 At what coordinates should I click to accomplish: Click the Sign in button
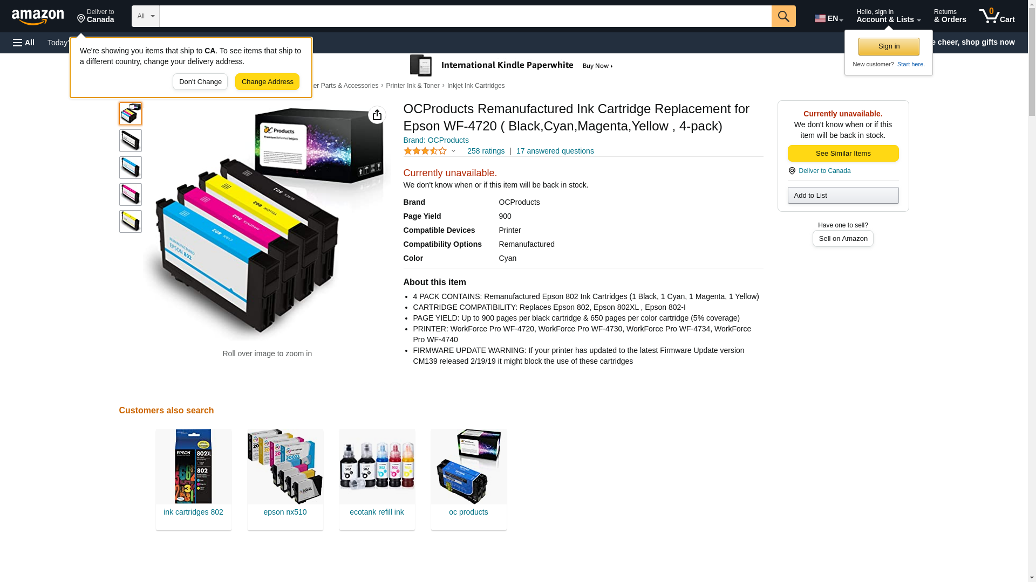click(889, 46)
